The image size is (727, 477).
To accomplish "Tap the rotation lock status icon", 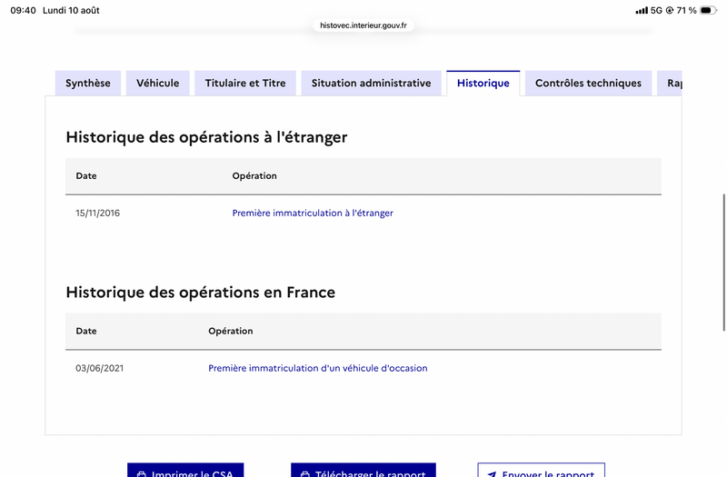I will click(670, 10).
